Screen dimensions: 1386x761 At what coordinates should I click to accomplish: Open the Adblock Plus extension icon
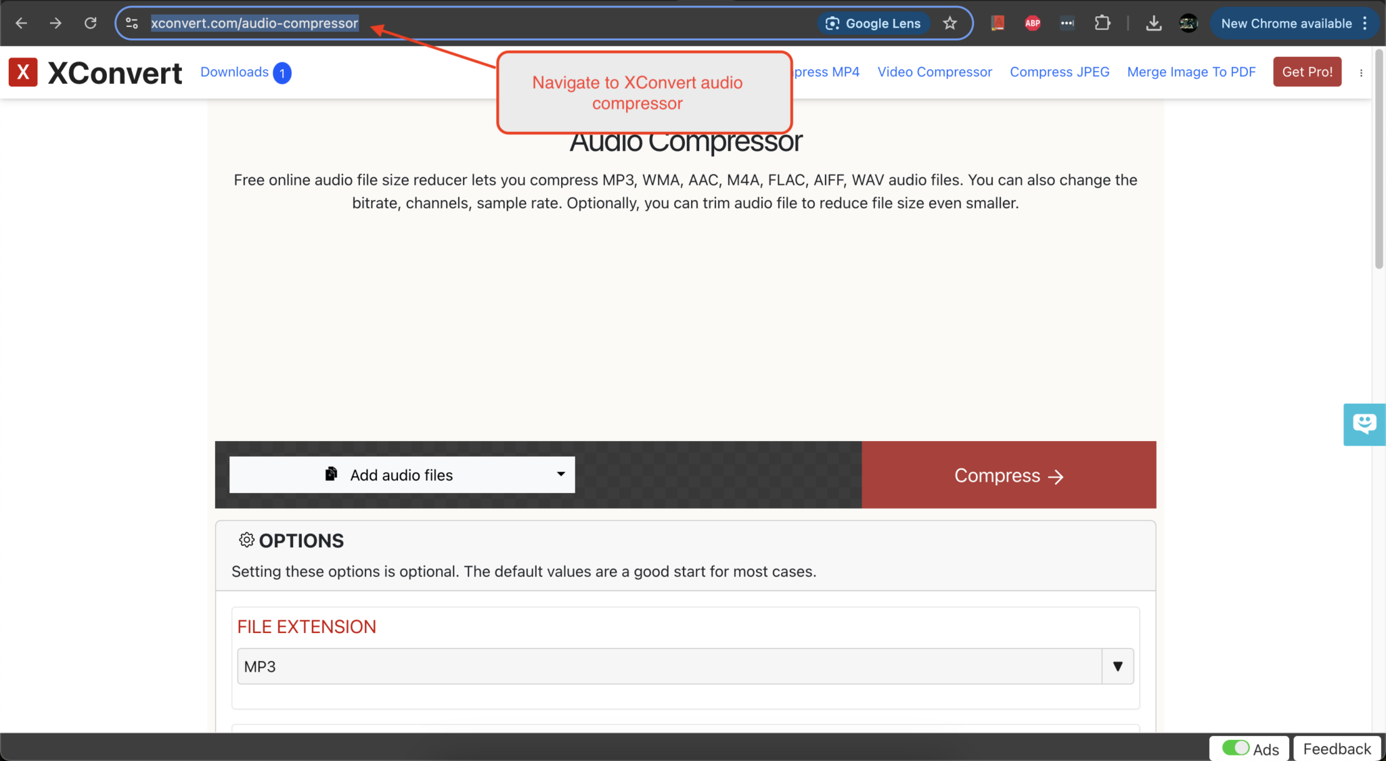(1032, 23)
